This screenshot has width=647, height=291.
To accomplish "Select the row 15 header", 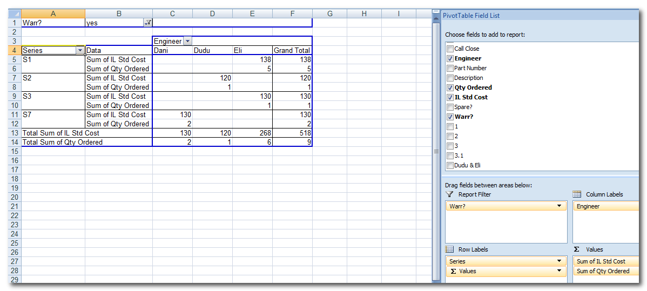I will pos(15,151).
